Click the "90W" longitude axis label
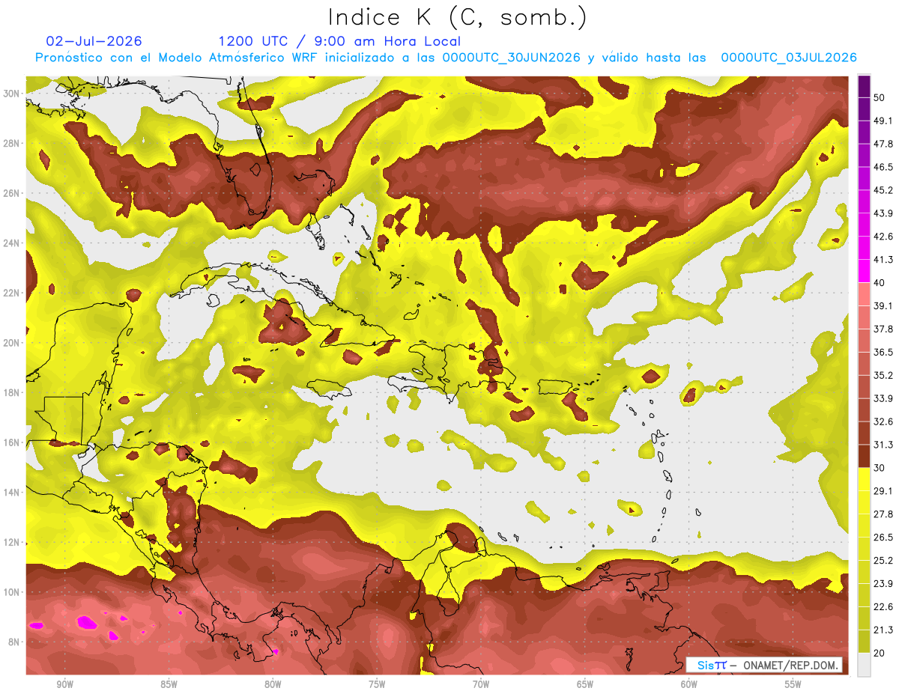The height and width of the screenshot is (694, 899). pyautogui.click(x=64, y=685)
